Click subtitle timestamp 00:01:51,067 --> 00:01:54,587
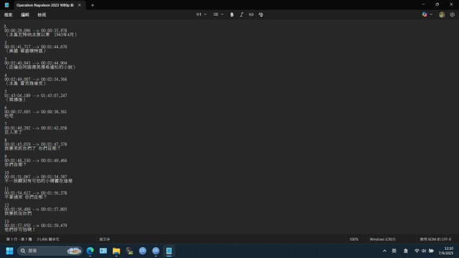The height and width of the screenshot is (258, 459). pos(35,177)
